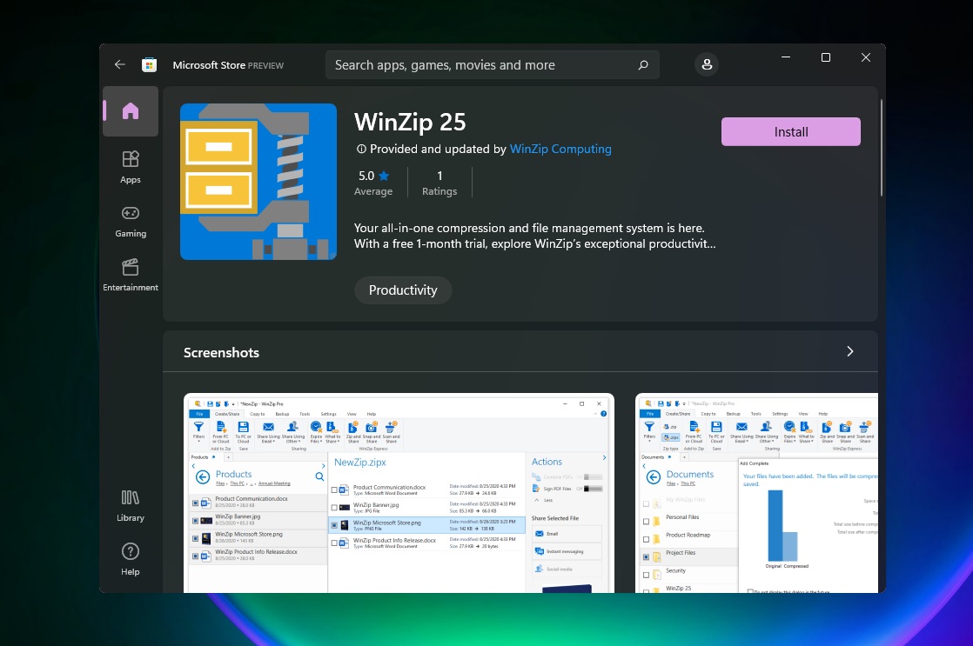
Task: Expand the Screenshots section with the chevron
Action: coord(850,351)
